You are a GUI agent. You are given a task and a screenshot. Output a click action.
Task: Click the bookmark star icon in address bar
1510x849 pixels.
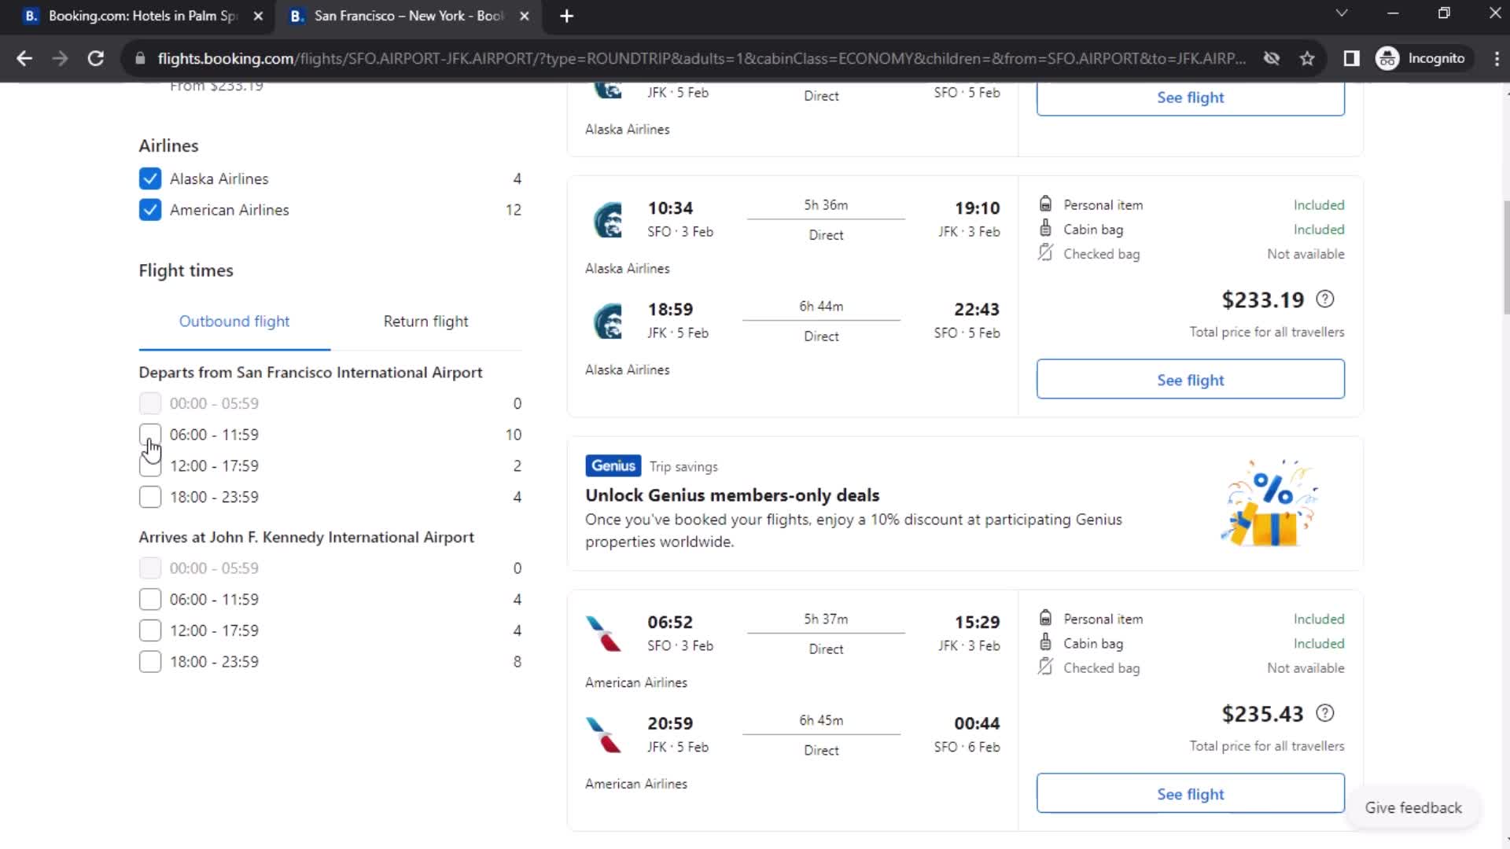click(x=1309, y=58)
